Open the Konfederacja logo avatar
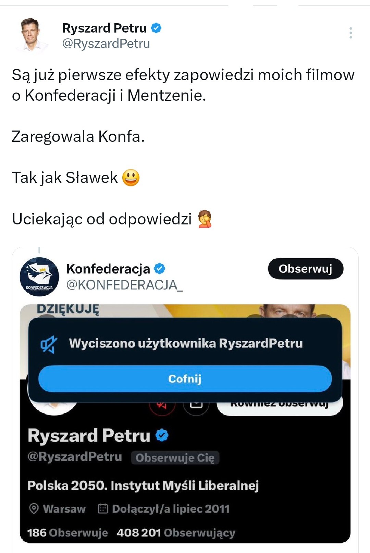Screen dimensions: 370x553 point(39,276)
